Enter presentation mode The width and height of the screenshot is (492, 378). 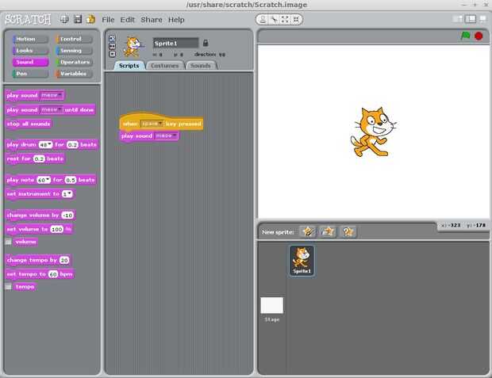(482, 19)
